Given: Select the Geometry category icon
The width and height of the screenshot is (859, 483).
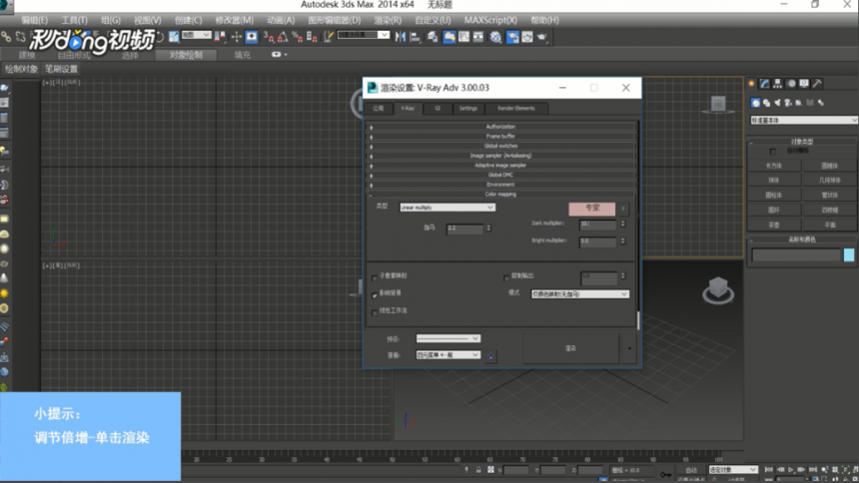Looking at the screenshot, I should tap(756, 103).
